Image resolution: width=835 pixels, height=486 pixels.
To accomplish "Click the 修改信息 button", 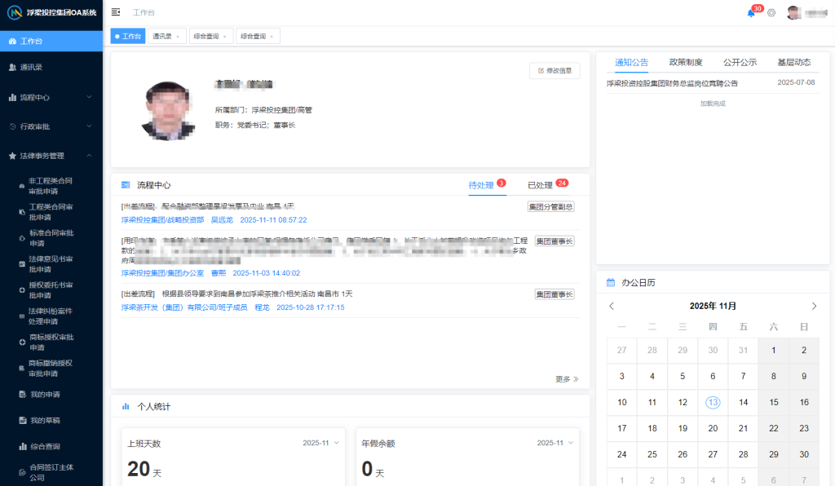I will [554, 71].
